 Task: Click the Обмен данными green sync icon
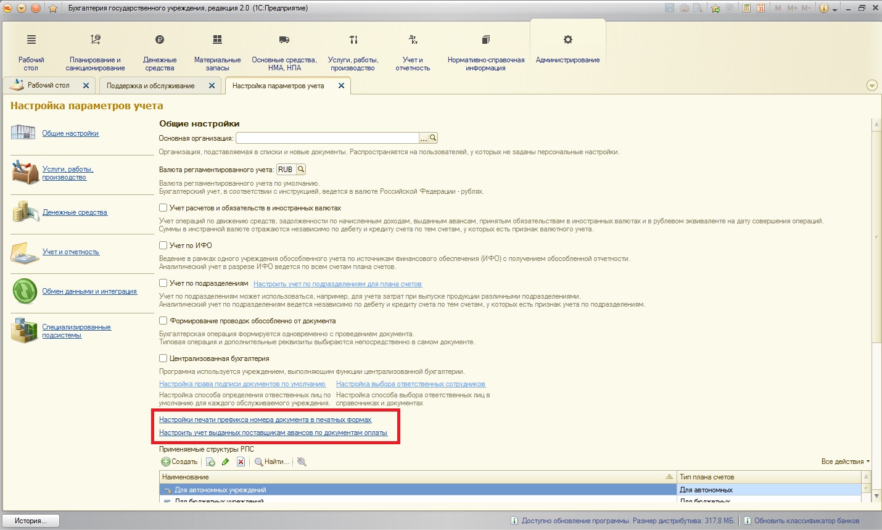(25, 291)
